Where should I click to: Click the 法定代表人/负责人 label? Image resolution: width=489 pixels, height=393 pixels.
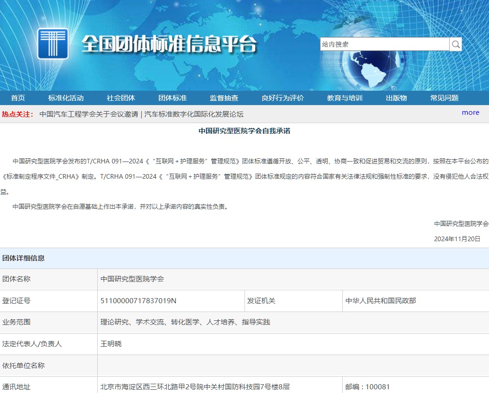click(x=32, y=344)
